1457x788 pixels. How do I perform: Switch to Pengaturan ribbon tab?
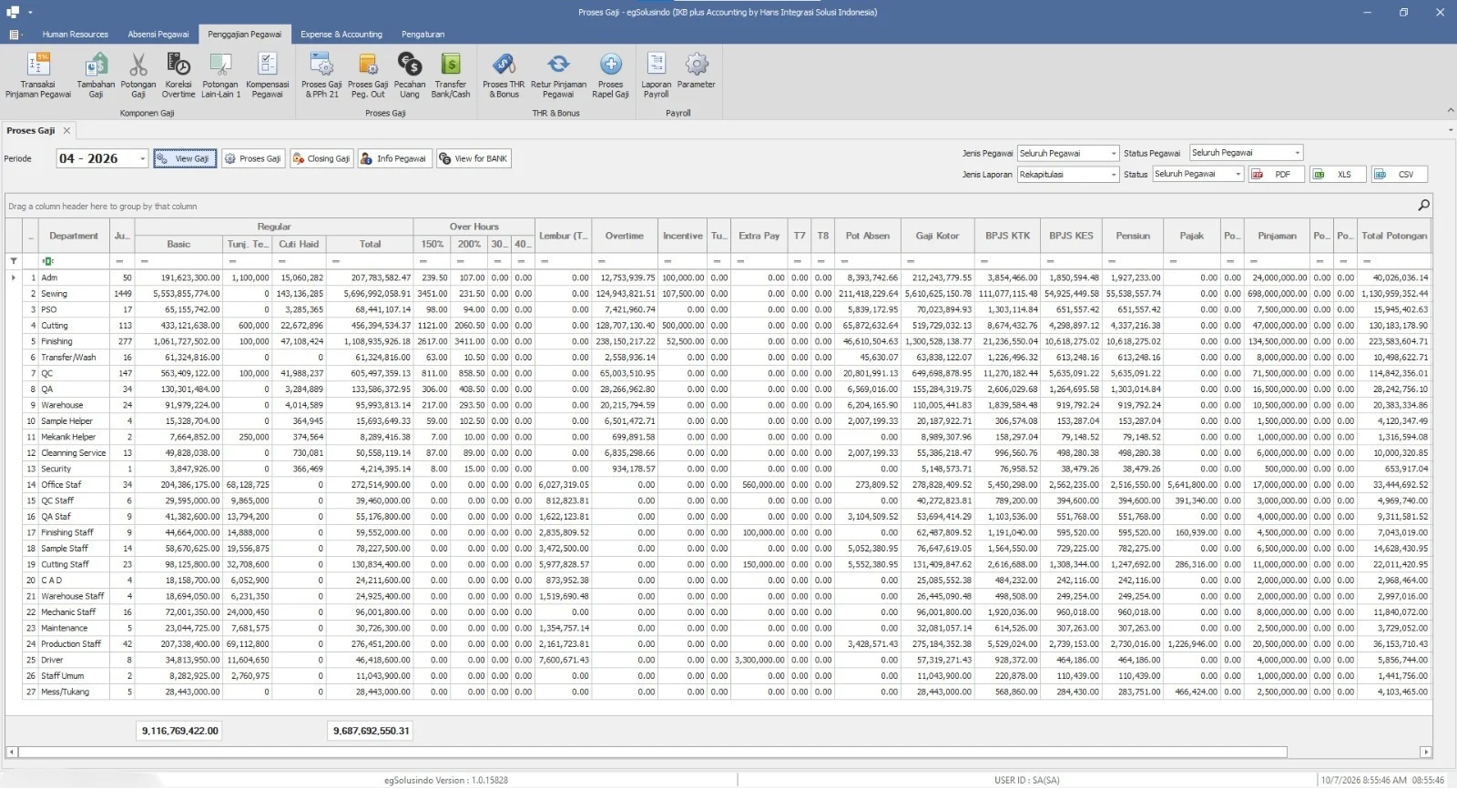click(x=423, y=35)
